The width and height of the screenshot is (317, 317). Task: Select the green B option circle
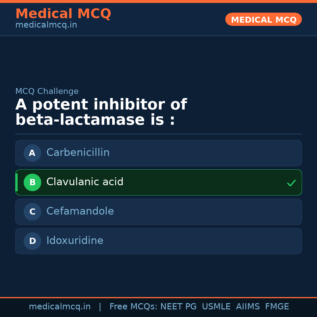tap(32, 182)
